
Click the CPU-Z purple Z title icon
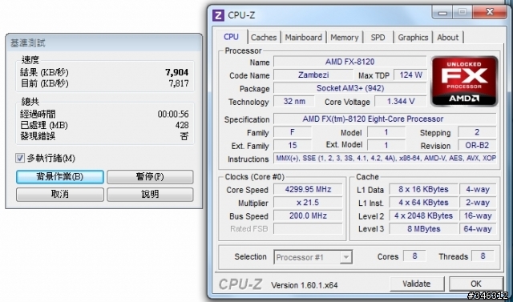point(218,15)
